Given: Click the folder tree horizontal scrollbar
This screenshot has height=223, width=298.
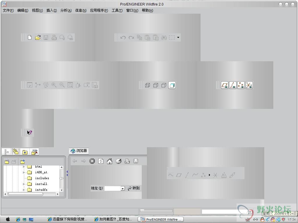Looking at the screenshot, I should pos(26,194).
